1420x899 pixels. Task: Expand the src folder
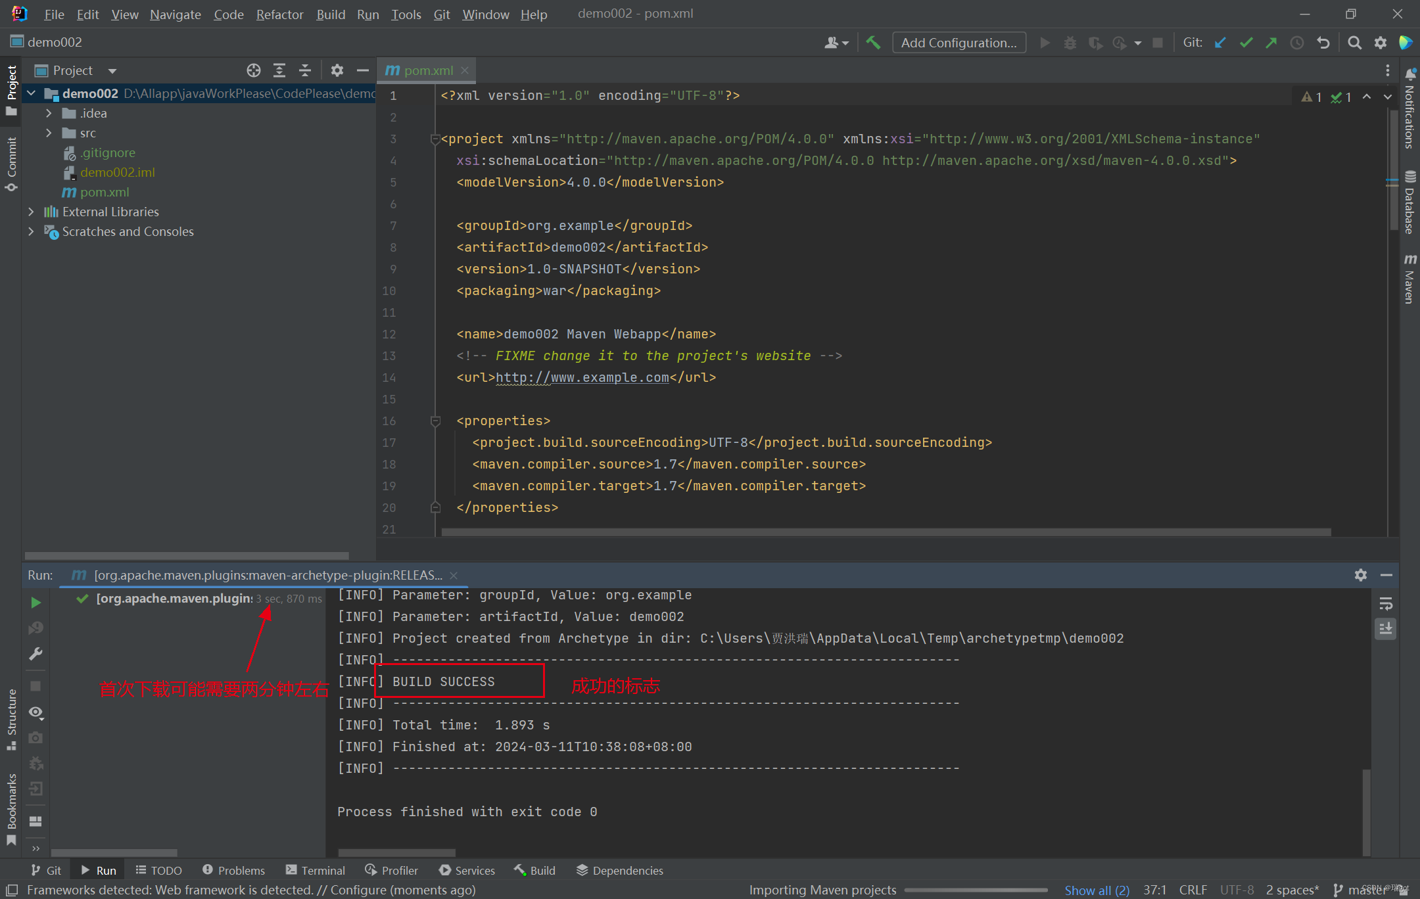(x=49, y=133)
